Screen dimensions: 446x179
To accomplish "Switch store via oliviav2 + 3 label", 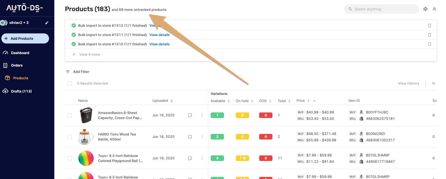I will tap(19, 23).
